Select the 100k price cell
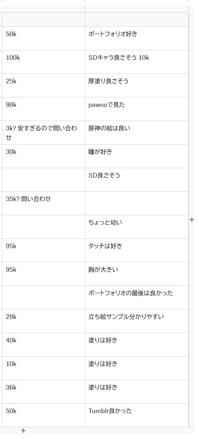 [x=43, y=62]
